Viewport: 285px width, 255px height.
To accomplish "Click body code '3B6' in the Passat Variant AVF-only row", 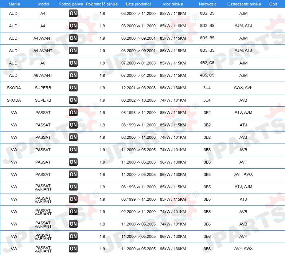I will click(x=207, y=236).
